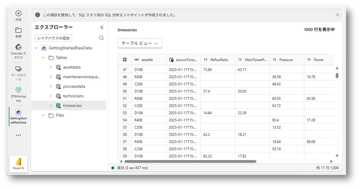Collapse the Tables folder chevron
360x189 pixels.
(43, 57)
